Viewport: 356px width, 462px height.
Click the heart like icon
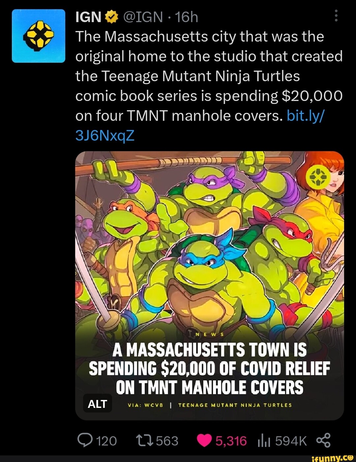click(x=205, y=440)
